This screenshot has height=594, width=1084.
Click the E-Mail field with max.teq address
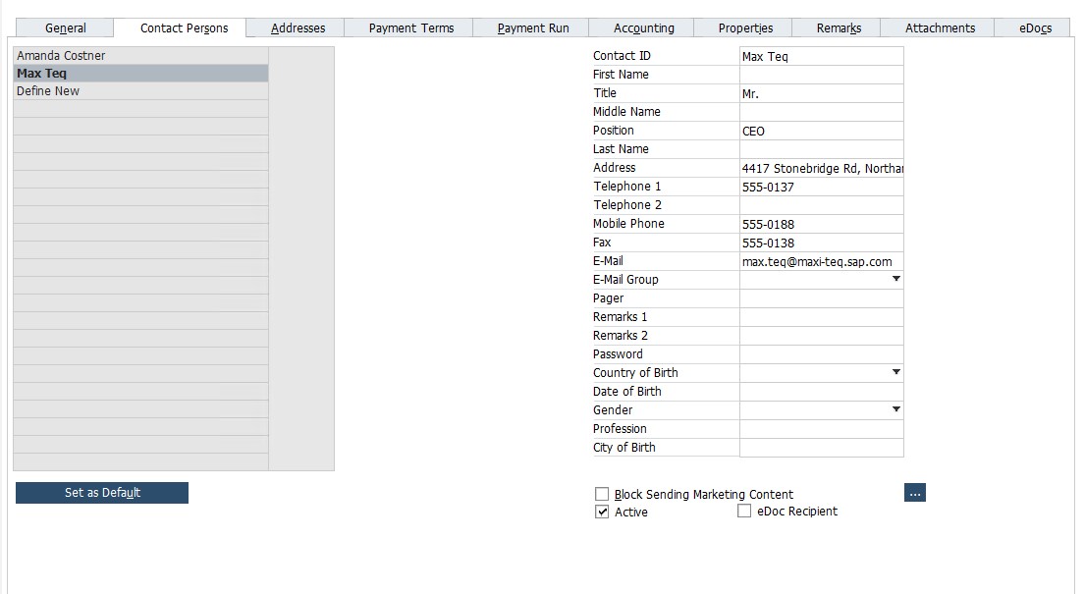coord(820,261)
